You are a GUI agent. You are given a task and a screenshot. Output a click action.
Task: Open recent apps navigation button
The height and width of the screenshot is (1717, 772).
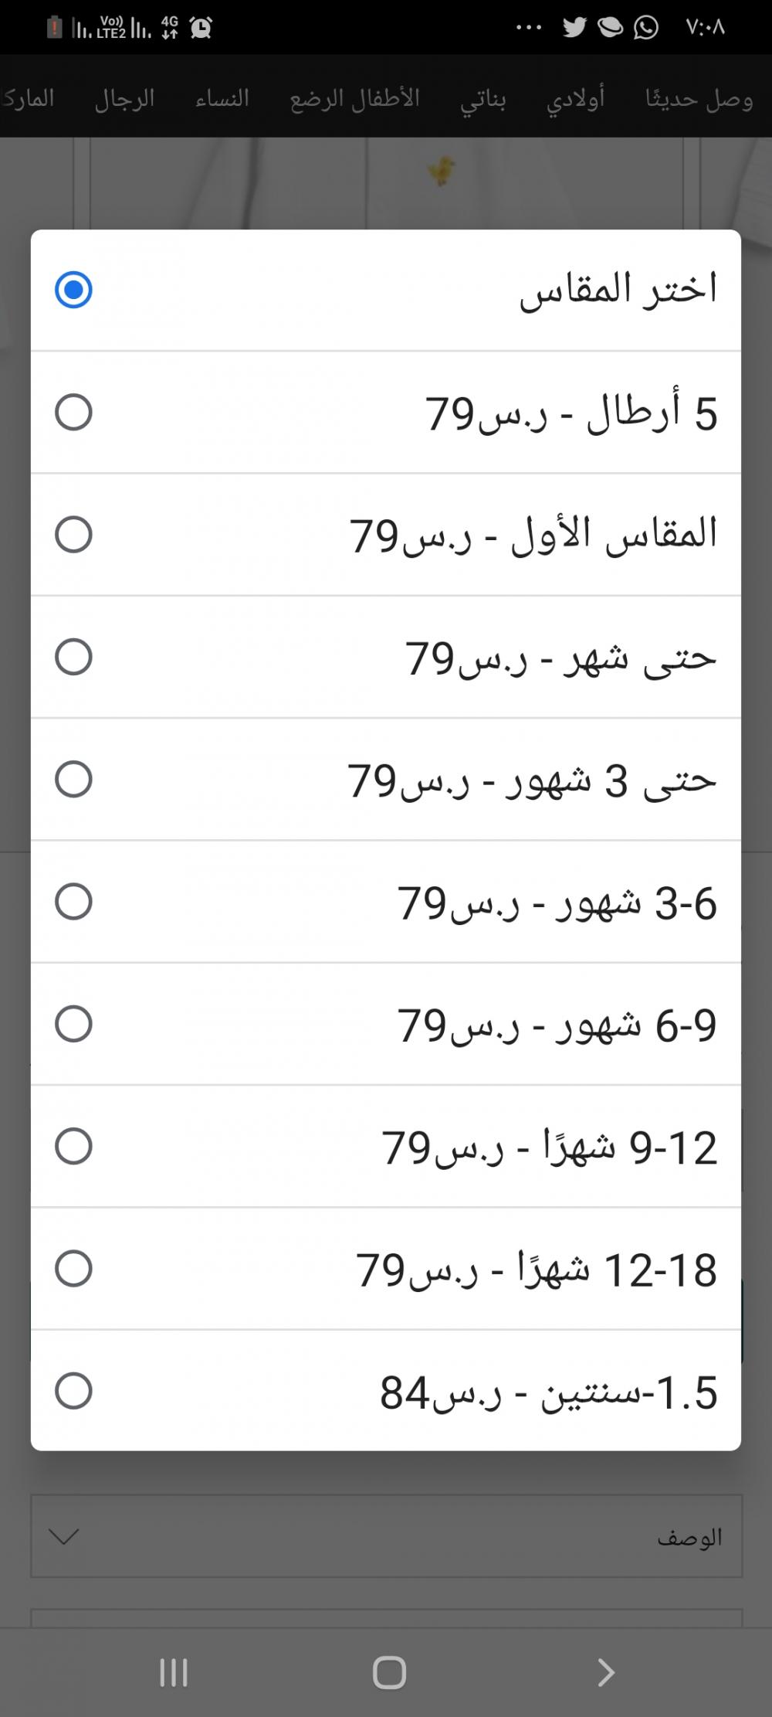coord(173,1673)
